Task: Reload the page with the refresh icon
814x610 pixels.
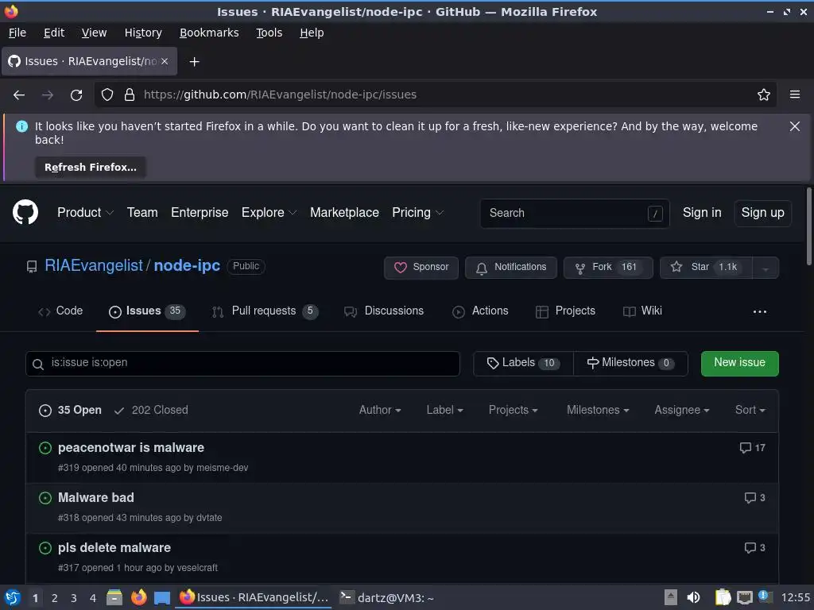Action: [76, 95]
